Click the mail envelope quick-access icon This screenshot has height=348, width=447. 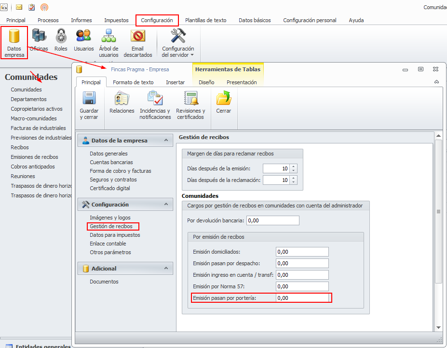[x=19, y=7]
